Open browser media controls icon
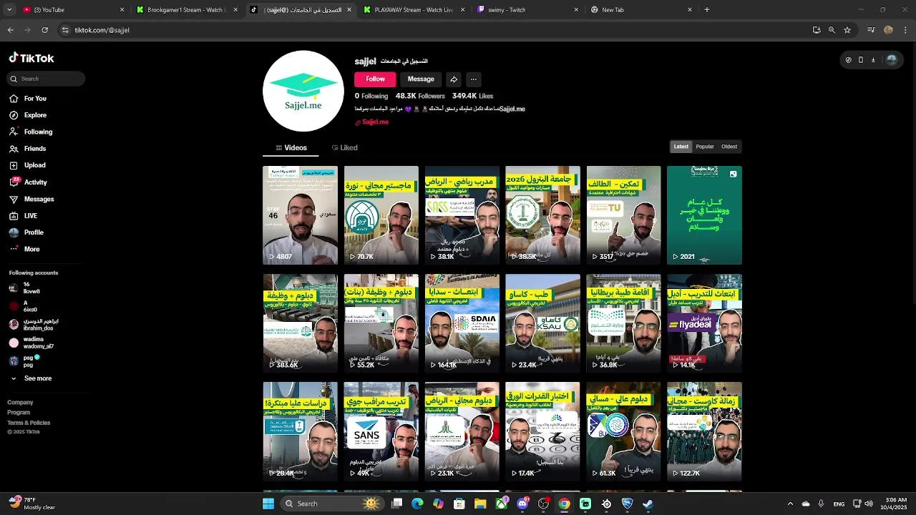 871,30
